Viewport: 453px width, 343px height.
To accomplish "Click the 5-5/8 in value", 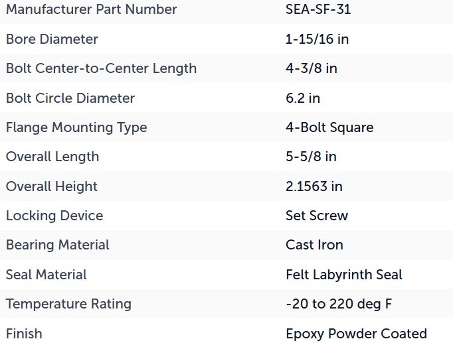I will tap(311, 157).
